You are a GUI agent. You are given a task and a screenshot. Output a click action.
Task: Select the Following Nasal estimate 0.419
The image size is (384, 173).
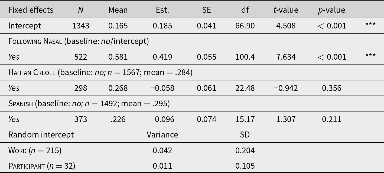pyautogui.click(x=162, y=57)
